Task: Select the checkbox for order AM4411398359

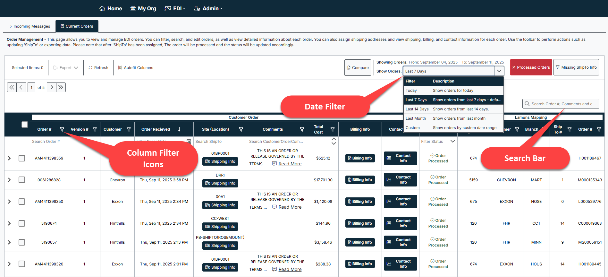Action: (x=22, y=158)
